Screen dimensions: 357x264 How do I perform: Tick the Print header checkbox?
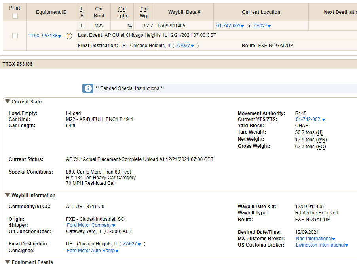tap(15, 16)
